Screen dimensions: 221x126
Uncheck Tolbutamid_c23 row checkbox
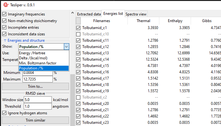coord(78,123)
